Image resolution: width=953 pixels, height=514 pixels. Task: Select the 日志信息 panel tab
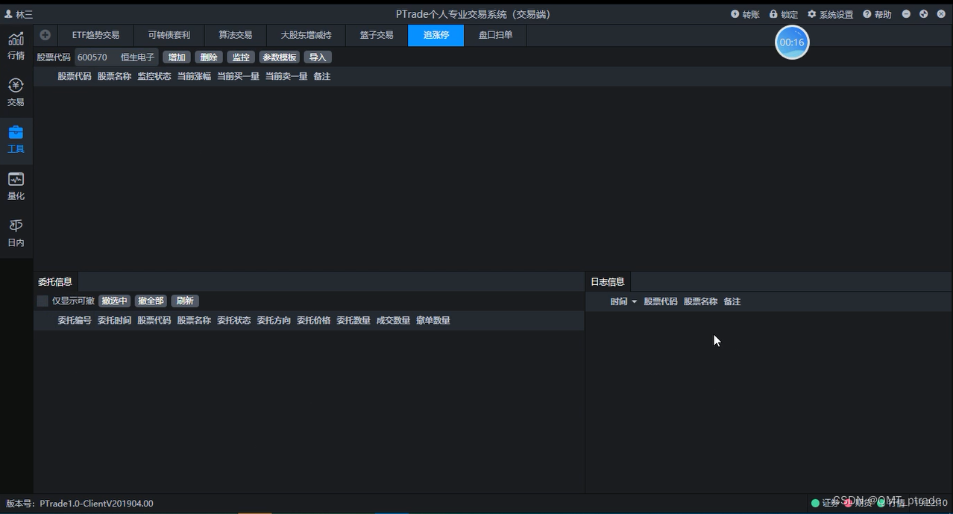608,281
